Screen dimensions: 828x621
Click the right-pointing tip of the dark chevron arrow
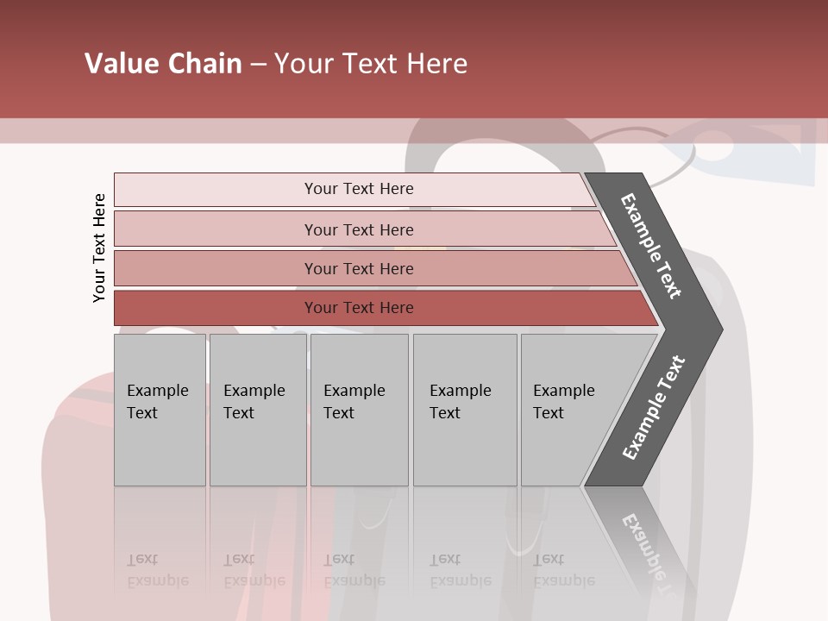714,329
